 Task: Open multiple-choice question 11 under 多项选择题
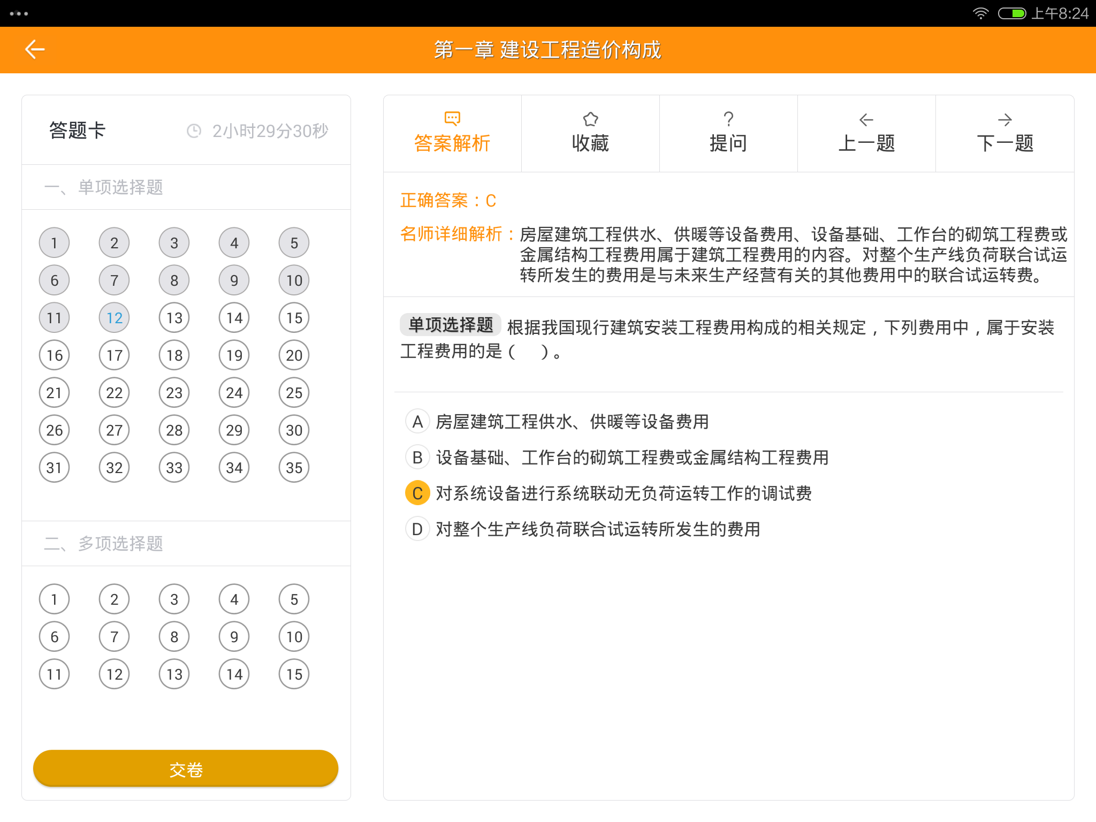[x=54, y=674]
